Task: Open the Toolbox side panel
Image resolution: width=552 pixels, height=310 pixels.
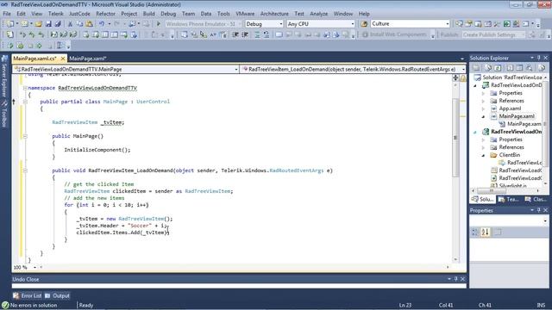Action: point(4,114)
